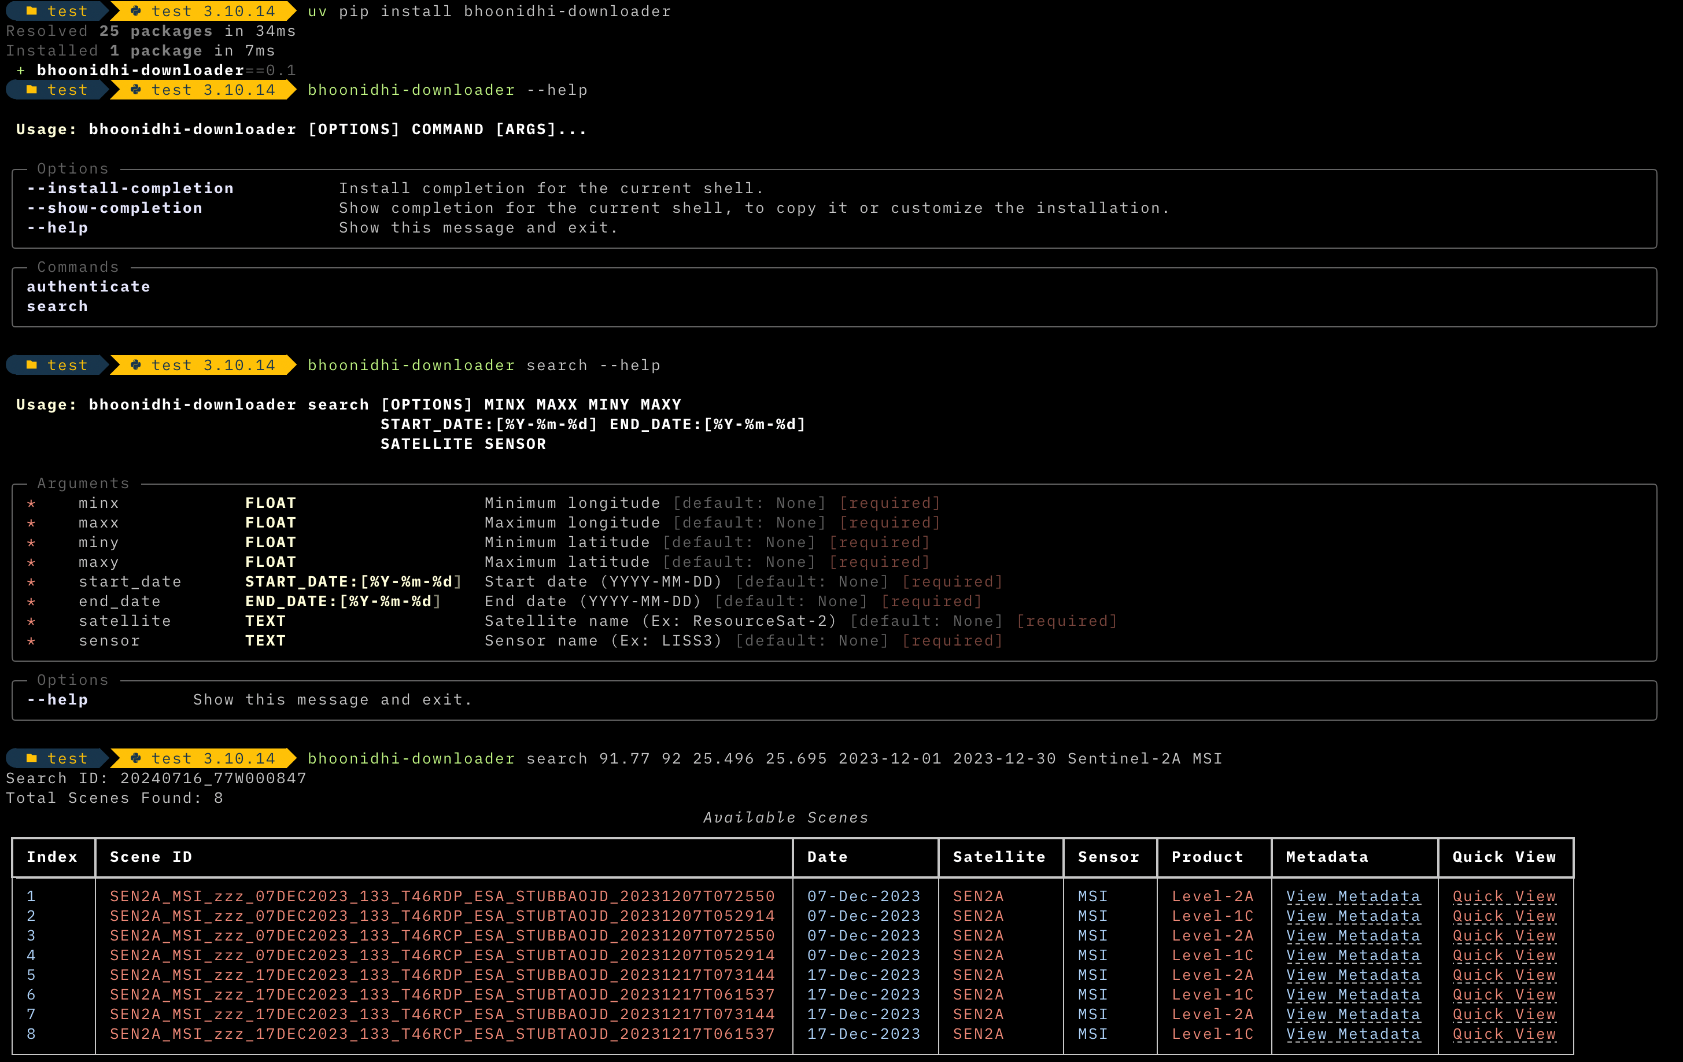Click the Product column header
Image resolution: width=1683 pixels, height=1062 pixels.
click(1208, 857)
